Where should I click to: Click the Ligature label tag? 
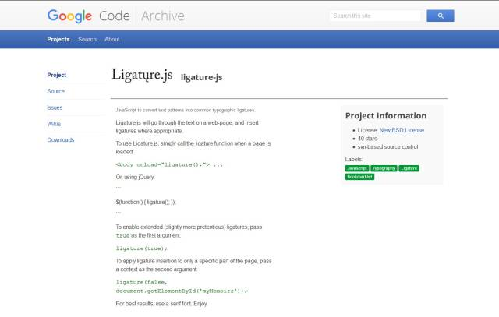409,168
